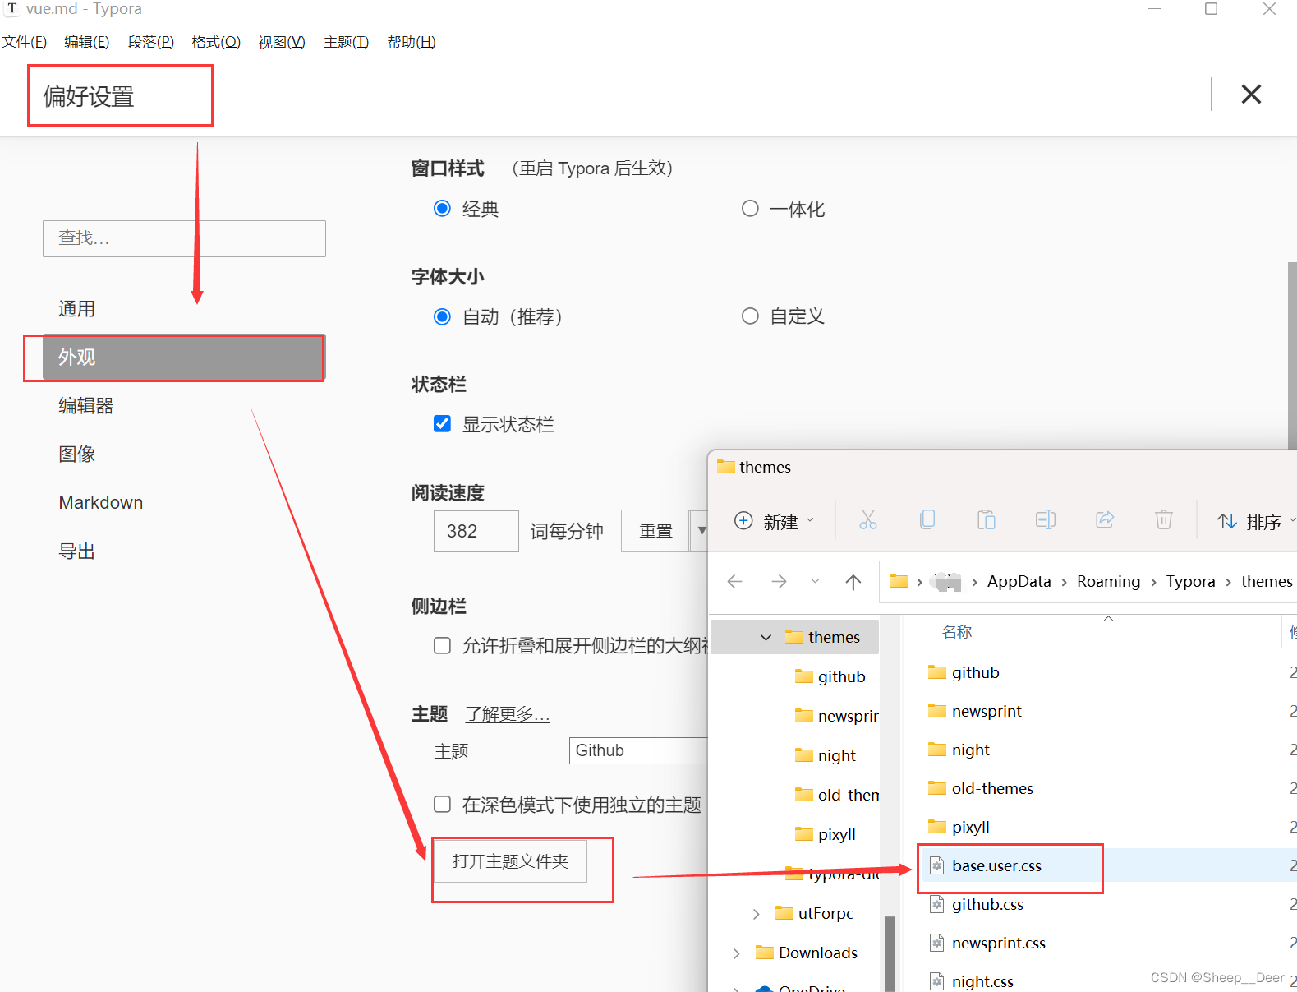Open the 主题(T) menu
Image resolution: width=1297 pixels, height=992 pixels.
tap(347, 42)
